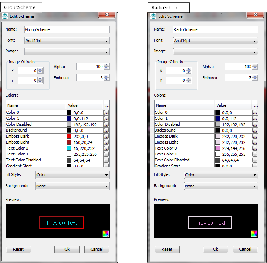Click ellipsis button for Emboss Light in GroupScheme
Image resolution: width=267 pixels, height=263 pixels.
tap(106, 142)
